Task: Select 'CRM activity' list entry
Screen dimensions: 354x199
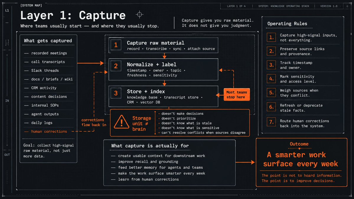Action: (44, 88)
